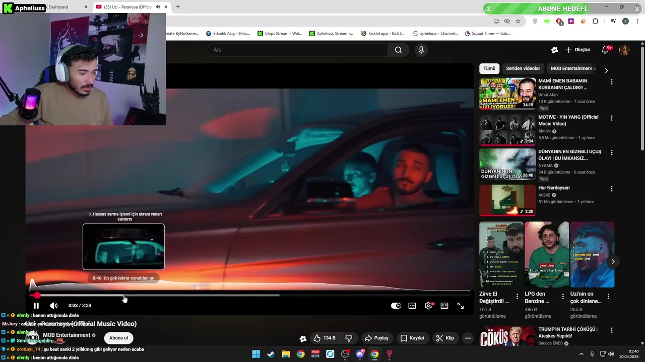The height and width of the screenshot is (362, 645).
Task: Enter fullscreen mode
Action: pos(461,306)
